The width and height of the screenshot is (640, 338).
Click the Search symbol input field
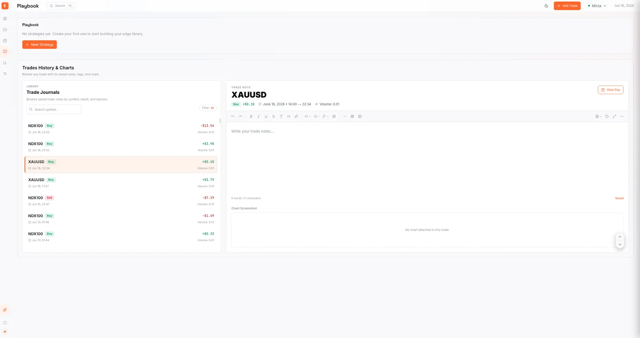click(x=54, y=109)
